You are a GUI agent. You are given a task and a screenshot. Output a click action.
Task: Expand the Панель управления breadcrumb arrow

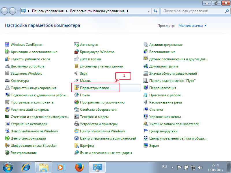point(67,11)
